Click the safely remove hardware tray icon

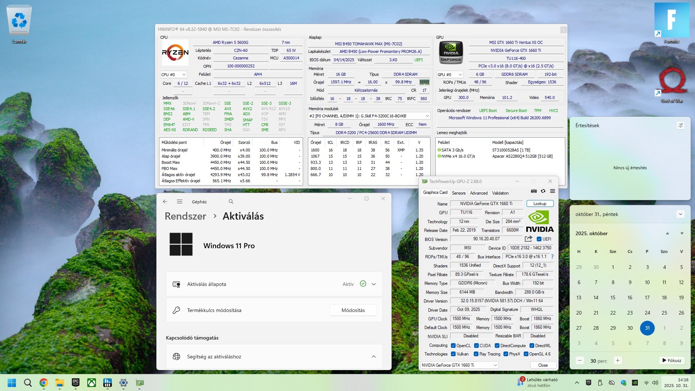tap(600, 383)
